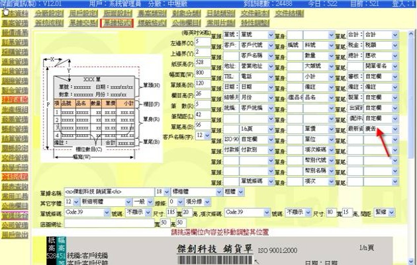
Task: Click the 底圖網址 input field
Action: click(x=100, y=223)
